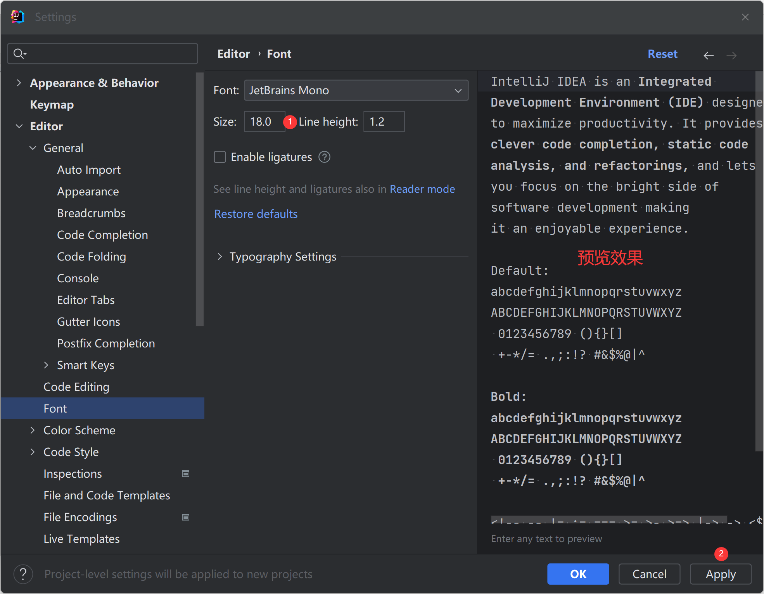Expand Appearance & Behavior section
The width and height of the screenshot is (764, 594).
pos(19,83)
